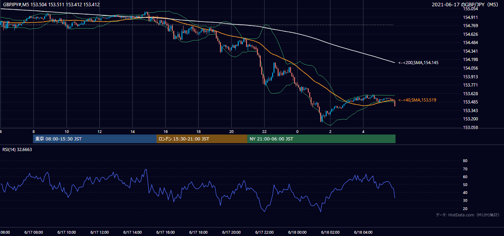Click the 6/17 12:00 bottom time label
Image resolution: width=504 pixels, height=236 pixels.
[x=99, y=232]
